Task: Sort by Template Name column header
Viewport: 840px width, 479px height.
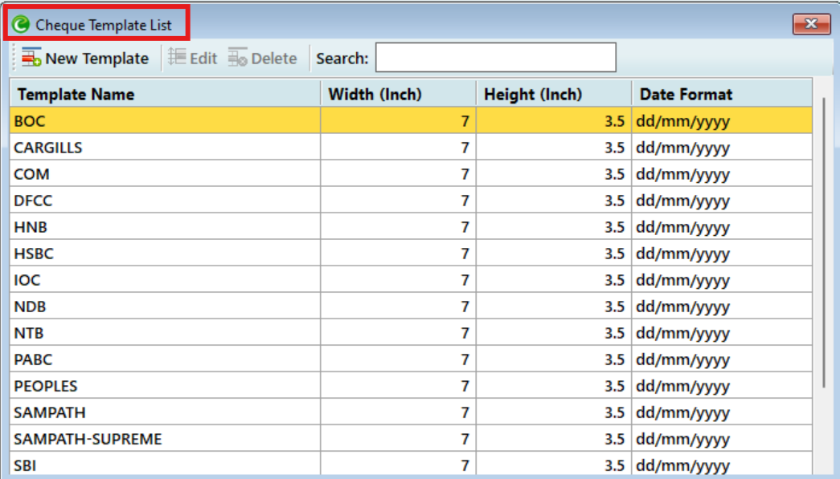Action: click(x=165, y=94)
